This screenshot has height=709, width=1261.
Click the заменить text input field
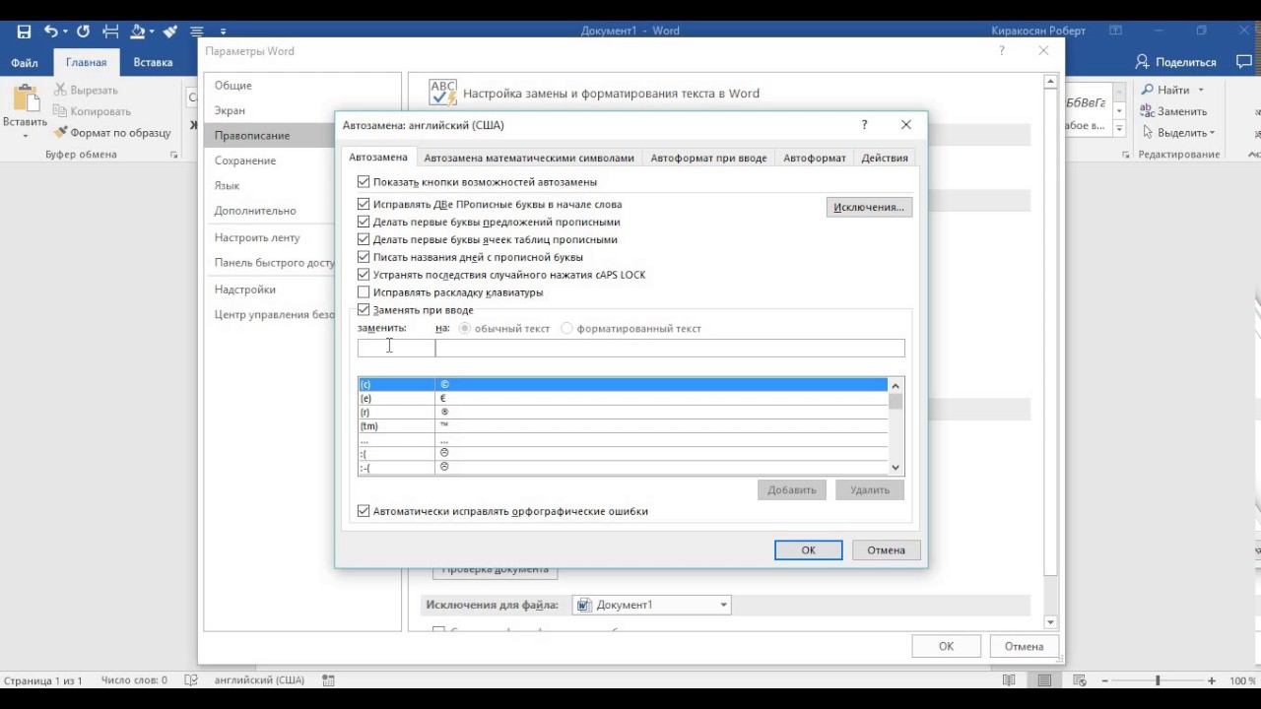coord(396,348)
